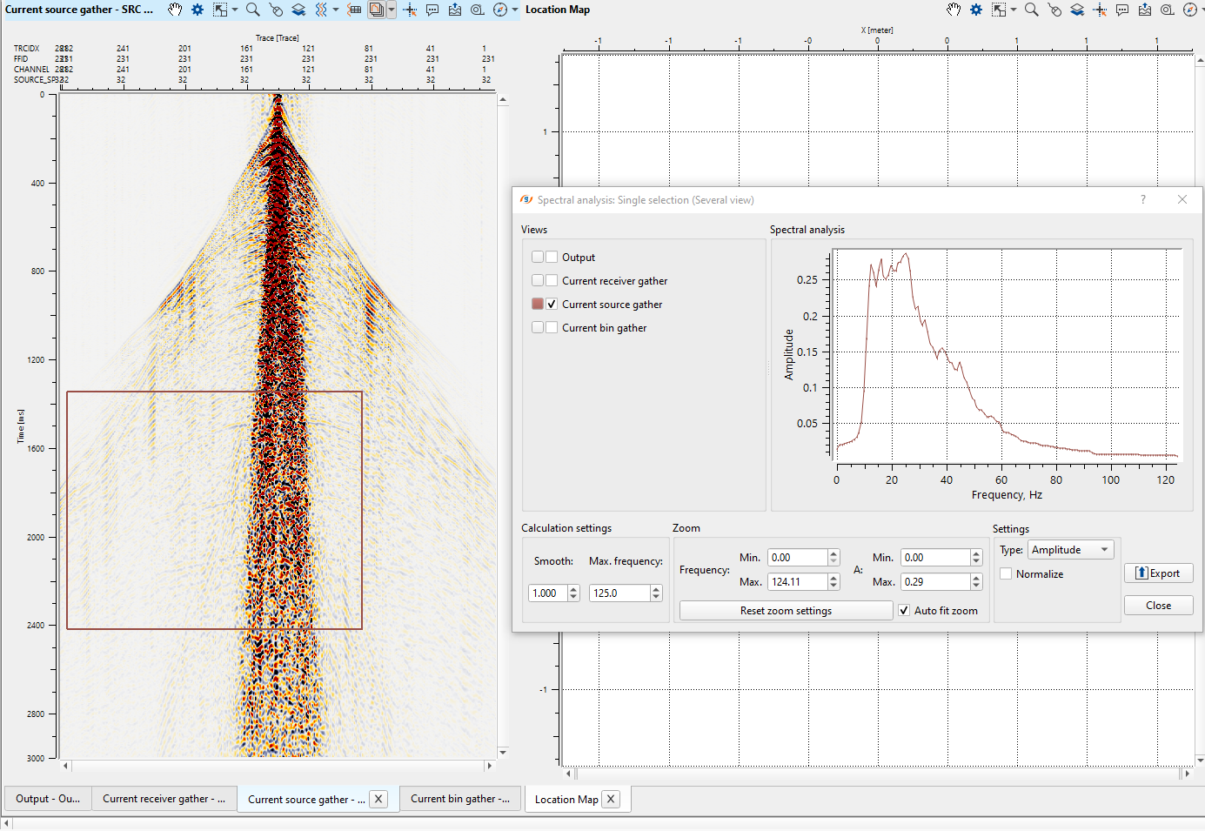The width and height of the screenshot is (1205, 831).
Task: Switch to the Current receiver gather tab
Action: (163, 799)
